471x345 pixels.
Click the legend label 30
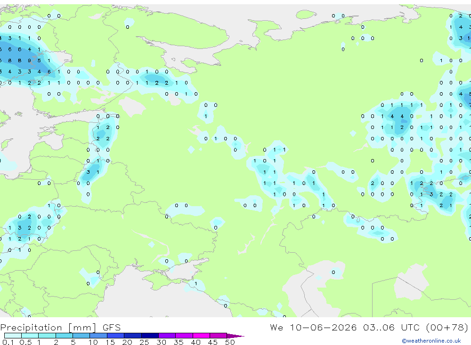coord(161,342)
